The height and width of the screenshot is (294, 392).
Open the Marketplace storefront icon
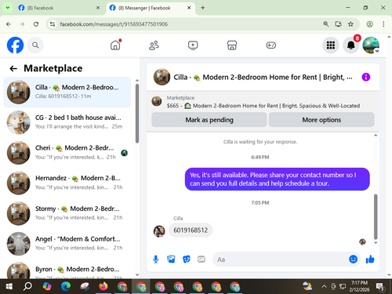(x=232, y=45)
